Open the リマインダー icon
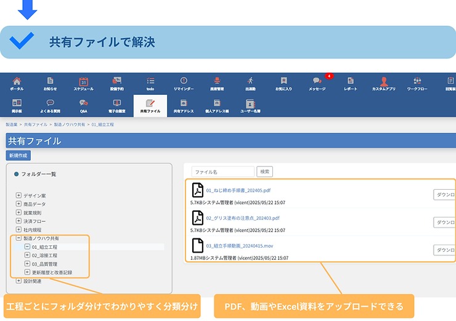 point(184,81)
